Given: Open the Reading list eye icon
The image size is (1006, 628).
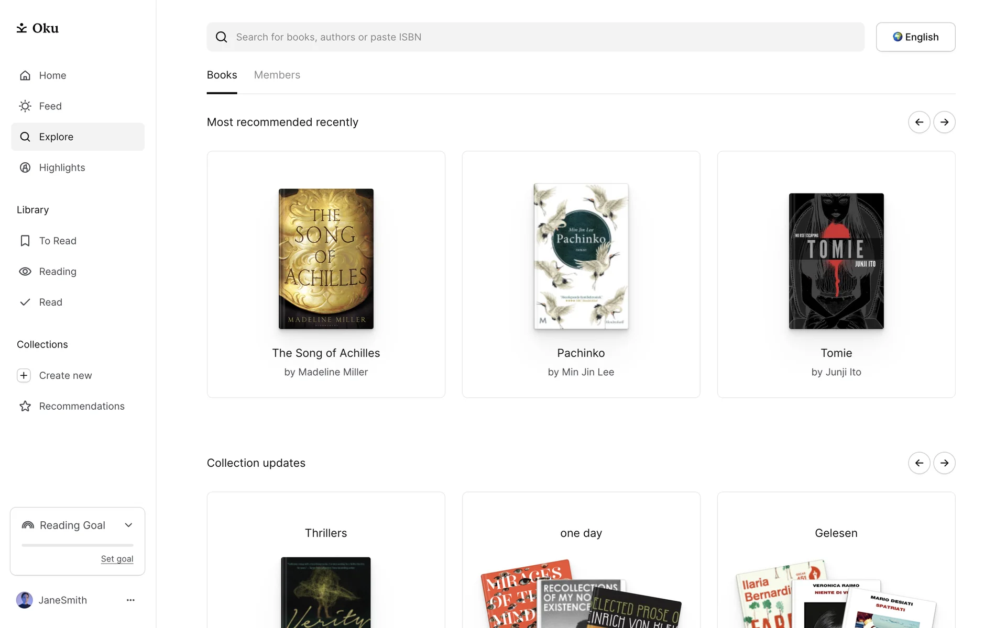Looking at the screenshot, I should pos(25,272).
